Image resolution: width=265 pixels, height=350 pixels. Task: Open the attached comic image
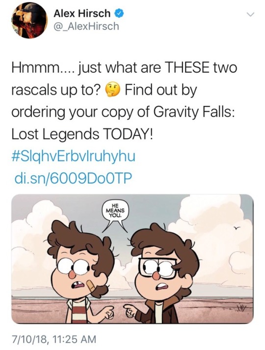pyautogui.click(x=132, y=259)
